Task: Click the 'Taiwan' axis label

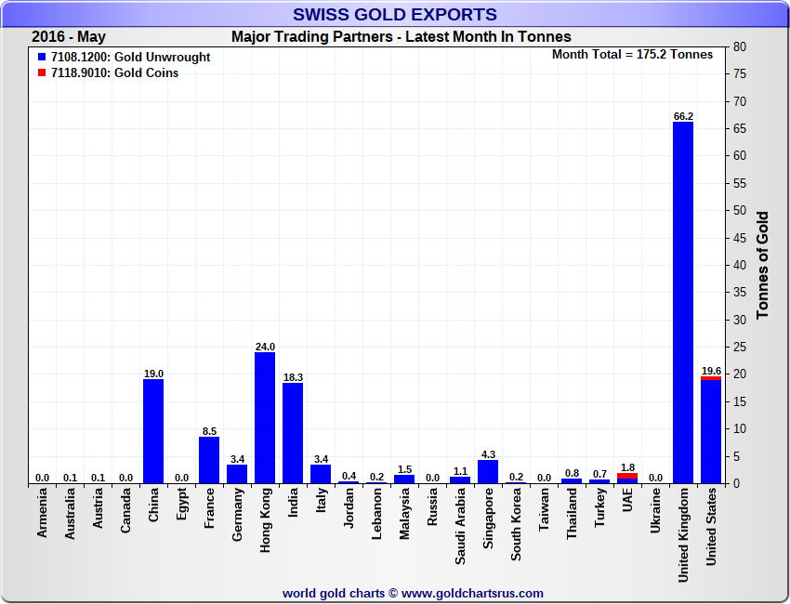Action: click(x=544, y=510)
